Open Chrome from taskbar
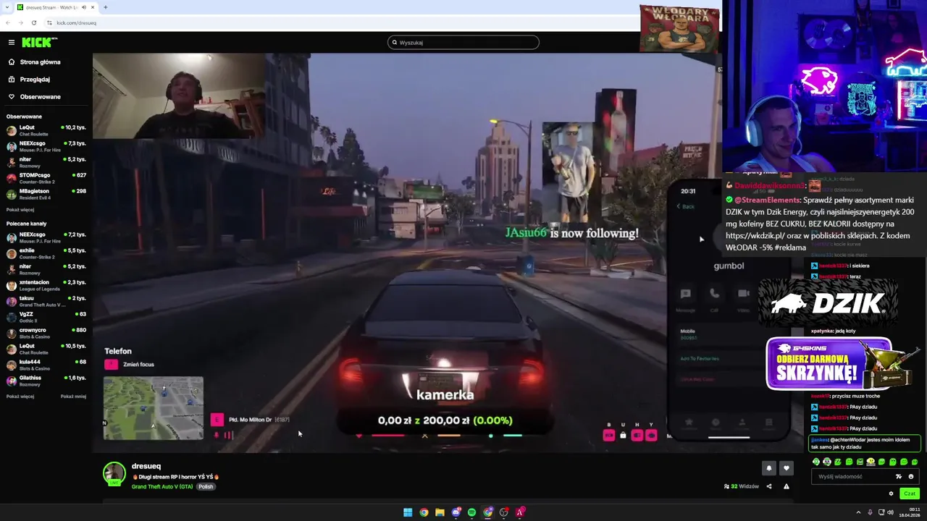This screenshot has height=521, width=927. [424, 512]
